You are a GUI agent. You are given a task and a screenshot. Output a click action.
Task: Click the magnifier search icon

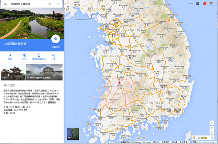(x=50, y=4)
